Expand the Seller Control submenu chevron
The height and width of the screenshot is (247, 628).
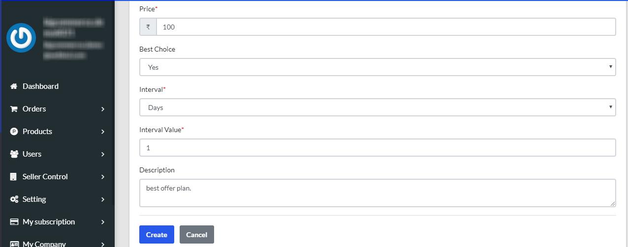[x=103, y=177]
